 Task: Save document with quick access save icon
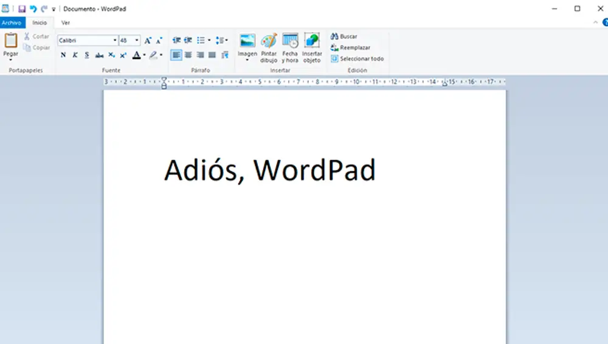point(22,8)
